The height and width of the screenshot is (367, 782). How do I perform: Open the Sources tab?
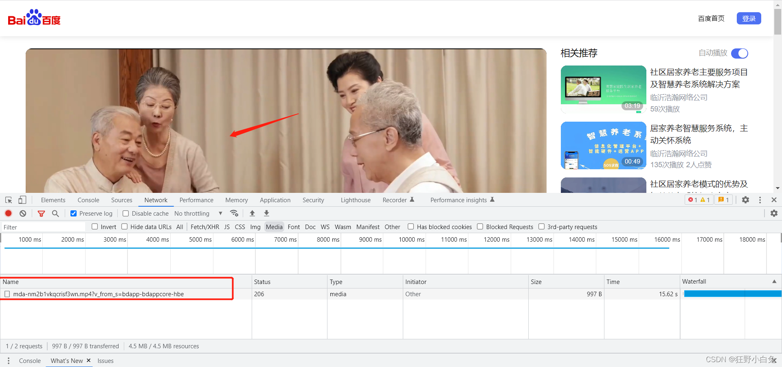click(122, 200)
